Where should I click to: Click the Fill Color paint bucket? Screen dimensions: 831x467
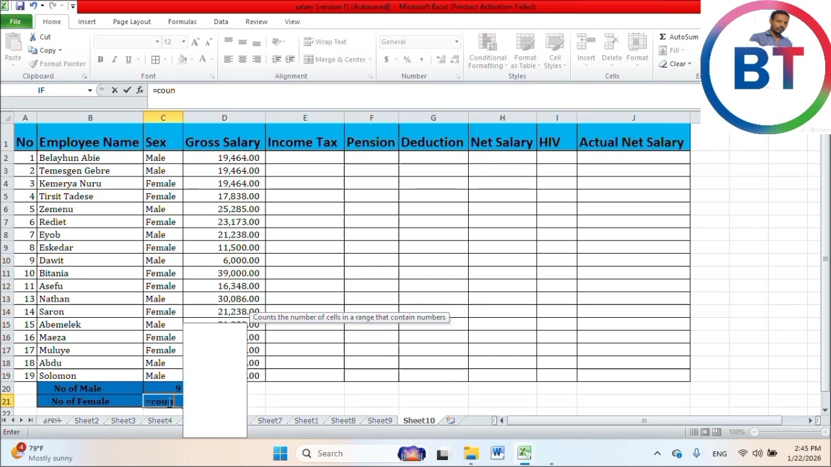[182, 60]
